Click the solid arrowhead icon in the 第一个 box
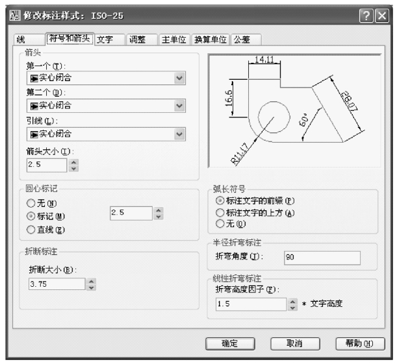Screen dimensions: 397x364 coord(34,79)
